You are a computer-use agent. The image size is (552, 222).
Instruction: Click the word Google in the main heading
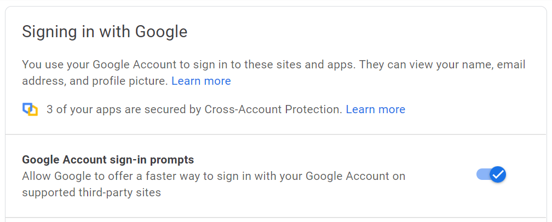(161, 32)
